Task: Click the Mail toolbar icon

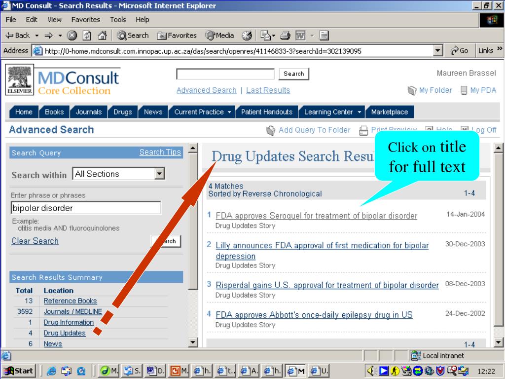Action: point(265,36)
